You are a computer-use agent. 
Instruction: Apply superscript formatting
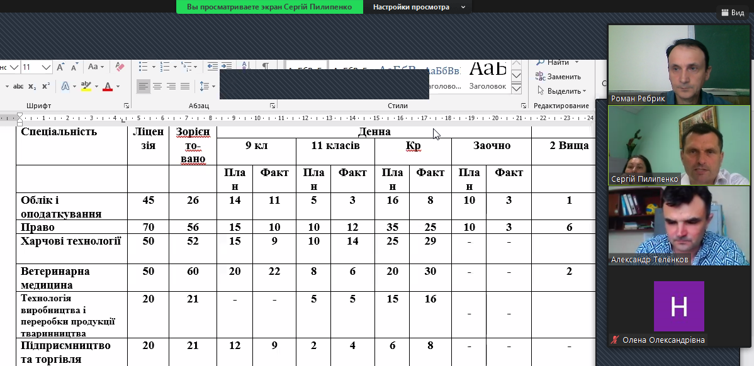(x=46, y=86)
